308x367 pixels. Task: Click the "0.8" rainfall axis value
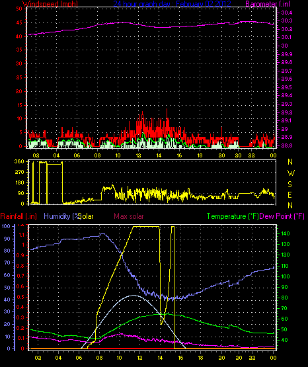click(x=20, y=266)
